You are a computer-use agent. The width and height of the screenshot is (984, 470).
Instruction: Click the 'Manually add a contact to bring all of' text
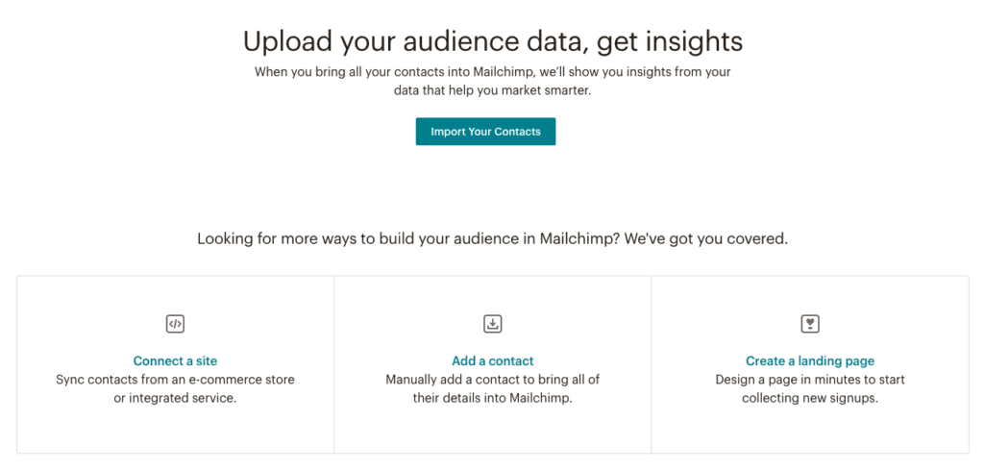pos(493,380)
